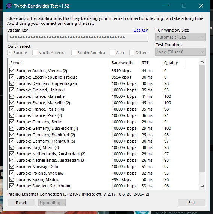Open the TCP Window Size dropdown
This screenshot has height=214, width=213.
(x=180, y=37)
